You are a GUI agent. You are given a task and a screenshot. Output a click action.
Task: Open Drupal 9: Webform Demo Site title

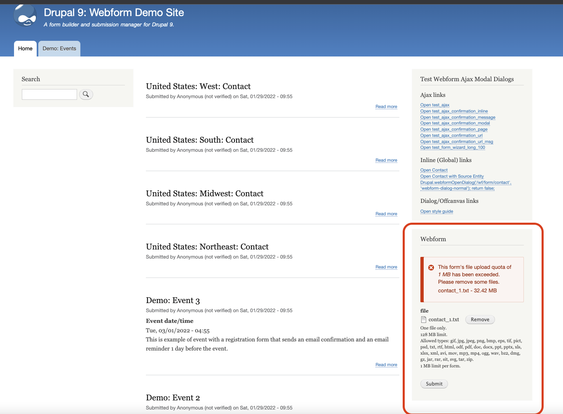114,13
